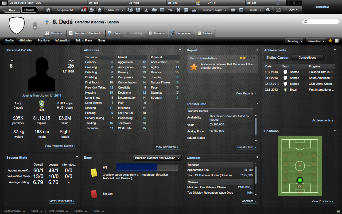Open the club fixtures calendar icon
The height and width of the screenshot is (214, 342).
coord(162,10)
